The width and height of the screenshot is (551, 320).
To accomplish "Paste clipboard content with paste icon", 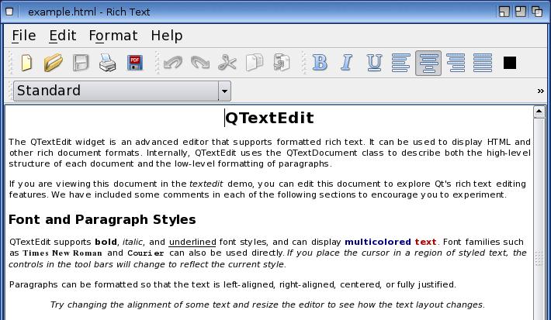I will coord(282,64).
